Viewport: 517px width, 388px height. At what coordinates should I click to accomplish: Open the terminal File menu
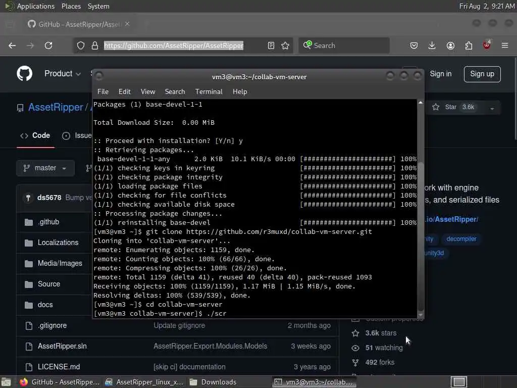(103, 92)
